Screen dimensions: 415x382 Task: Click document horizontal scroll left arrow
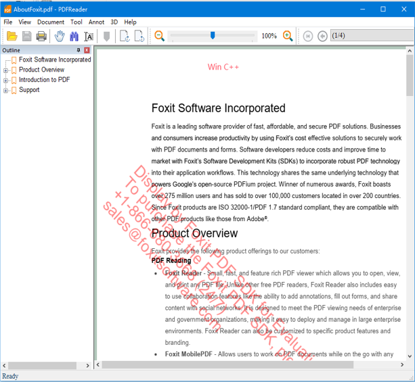(x=98, y=365)
